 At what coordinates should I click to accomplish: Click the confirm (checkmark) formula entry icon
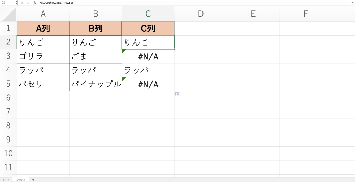(x=28, y=3)
